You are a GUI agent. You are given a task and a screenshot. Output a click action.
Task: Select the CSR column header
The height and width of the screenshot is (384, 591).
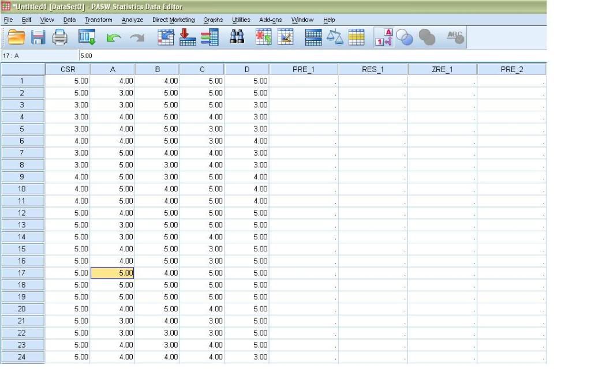point(68,69)
